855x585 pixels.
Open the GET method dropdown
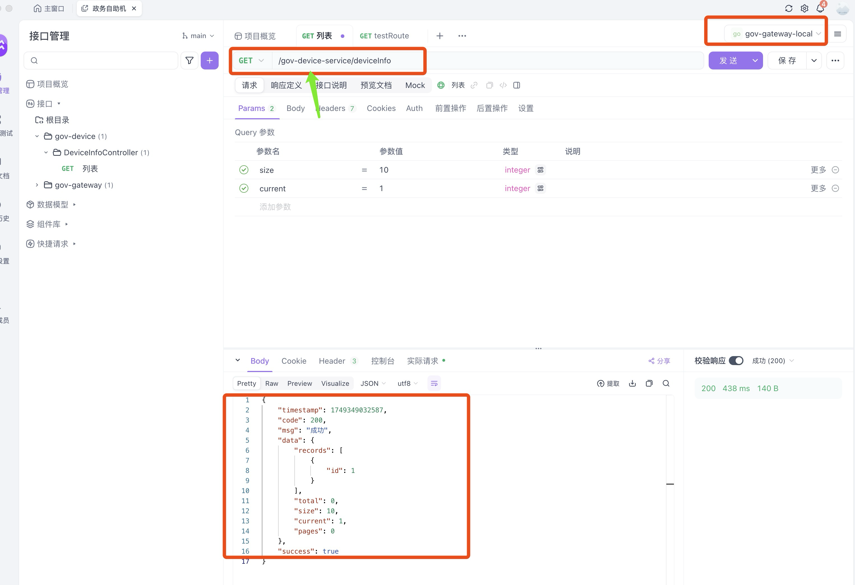(251, 61)
